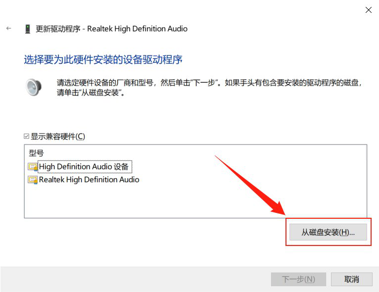Close the driver update dialog with X
Screen dimensions: 379x292
click(369, 10)
